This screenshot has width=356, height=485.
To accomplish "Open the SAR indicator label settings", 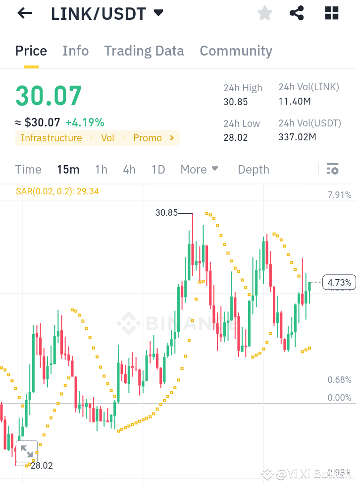I will 57,190.
